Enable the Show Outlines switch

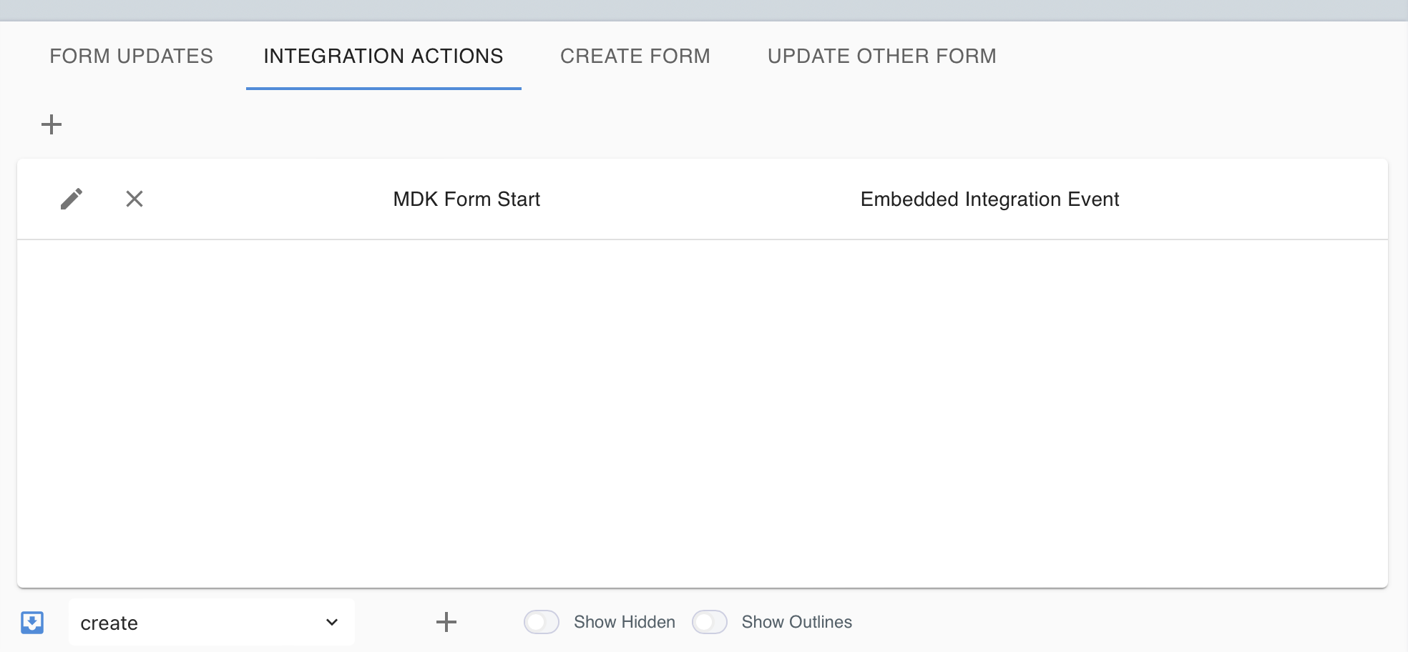pyautogui.click(x=710, y=622)
